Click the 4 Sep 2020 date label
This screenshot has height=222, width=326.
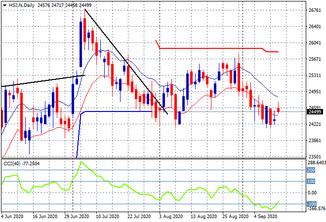tap(266, 217)
